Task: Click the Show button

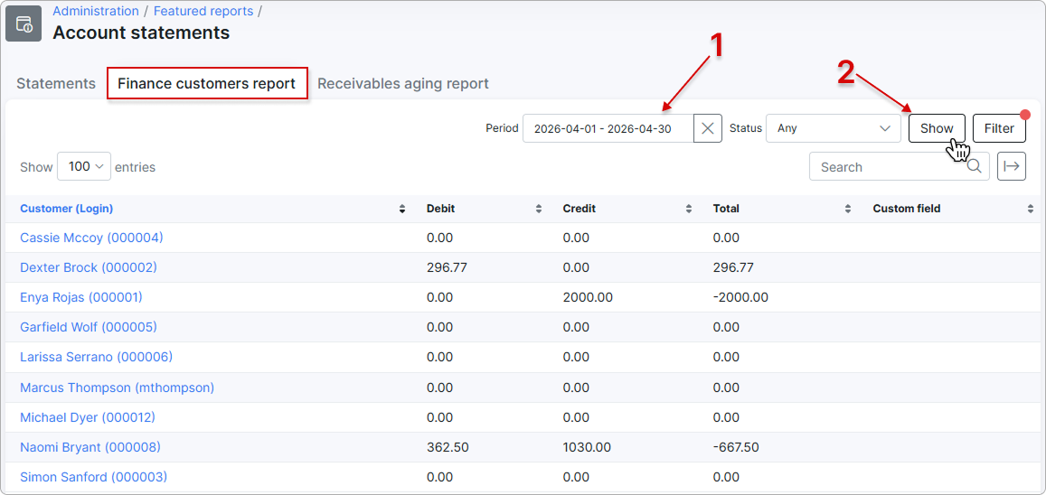Action: coord(937,128)
